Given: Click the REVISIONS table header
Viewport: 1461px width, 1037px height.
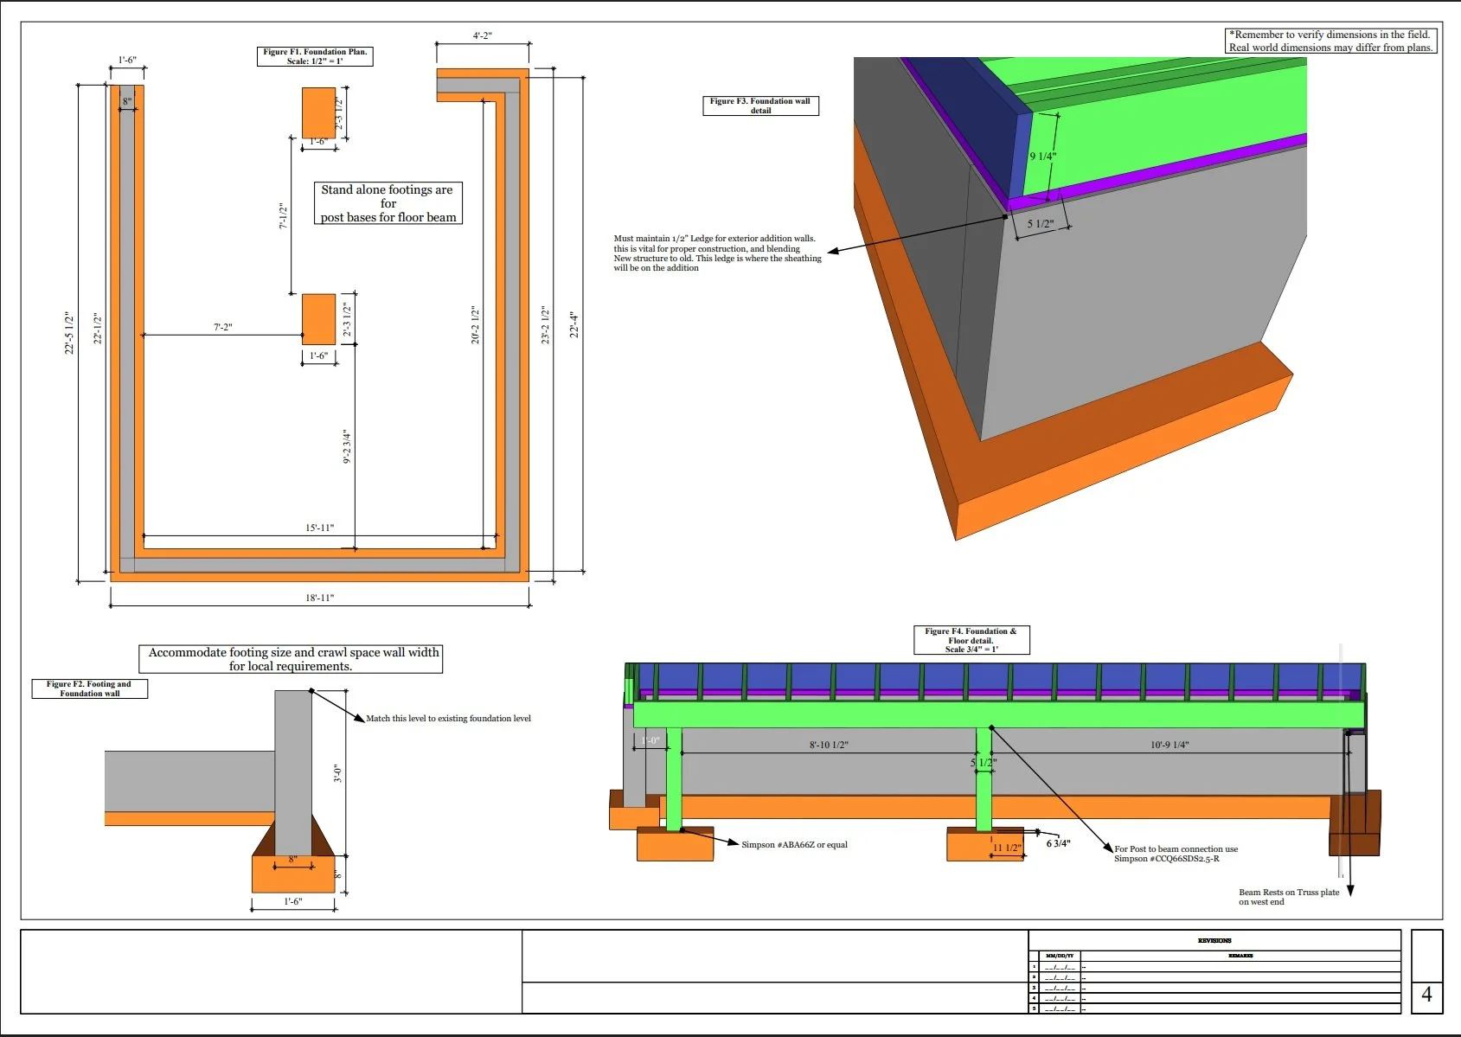Looking at the screenshot, I should pos(1215,941).
